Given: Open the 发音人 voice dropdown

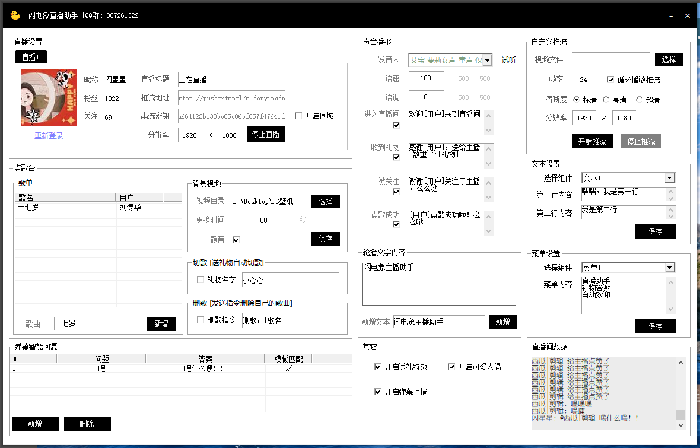Looking at the screenshot, I should tap(487, 60).
